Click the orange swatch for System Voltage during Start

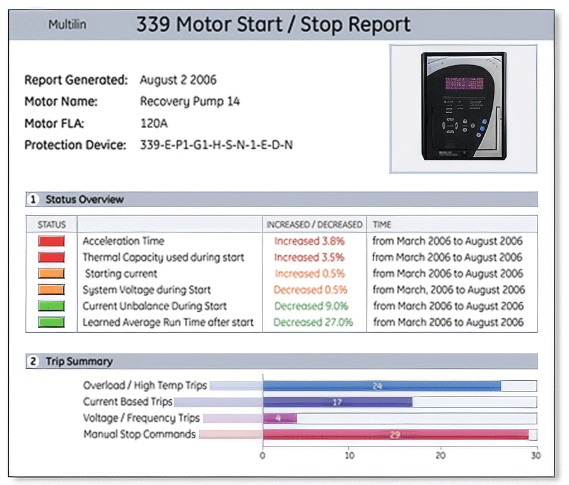coord(51,289)
